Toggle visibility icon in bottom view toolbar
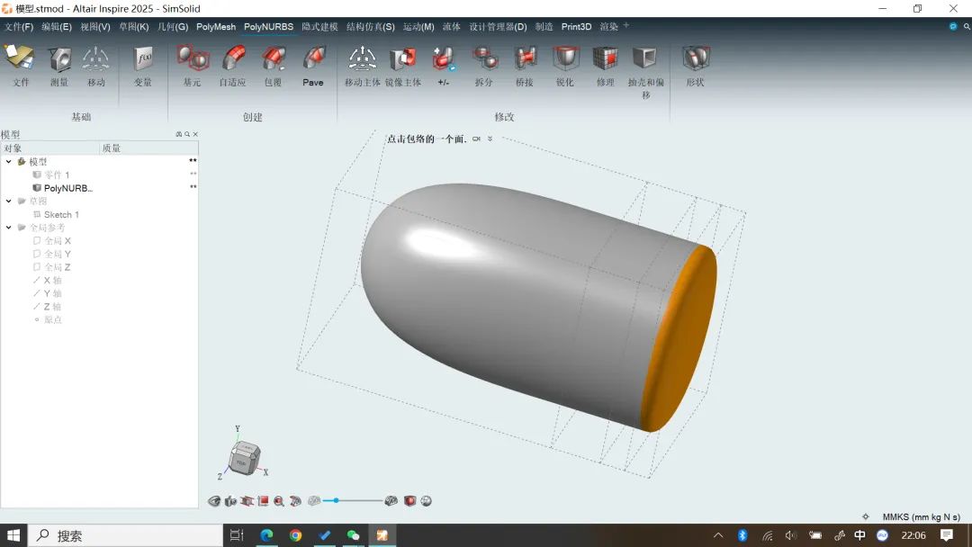The height and width of the screenshot is (547, 972). pos(214,501)
